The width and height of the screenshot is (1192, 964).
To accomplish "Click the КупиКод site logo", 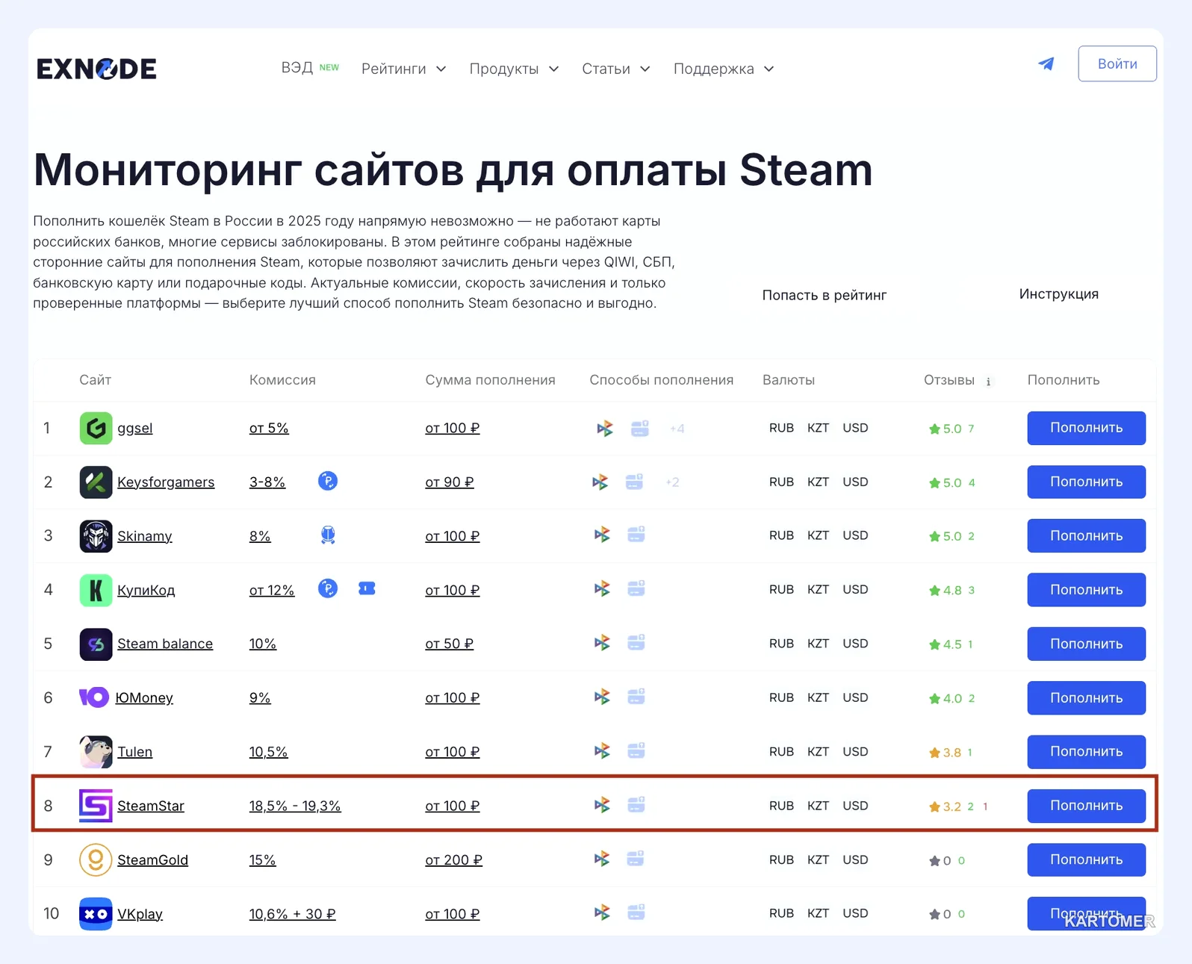I will click(x=96, y=590).
